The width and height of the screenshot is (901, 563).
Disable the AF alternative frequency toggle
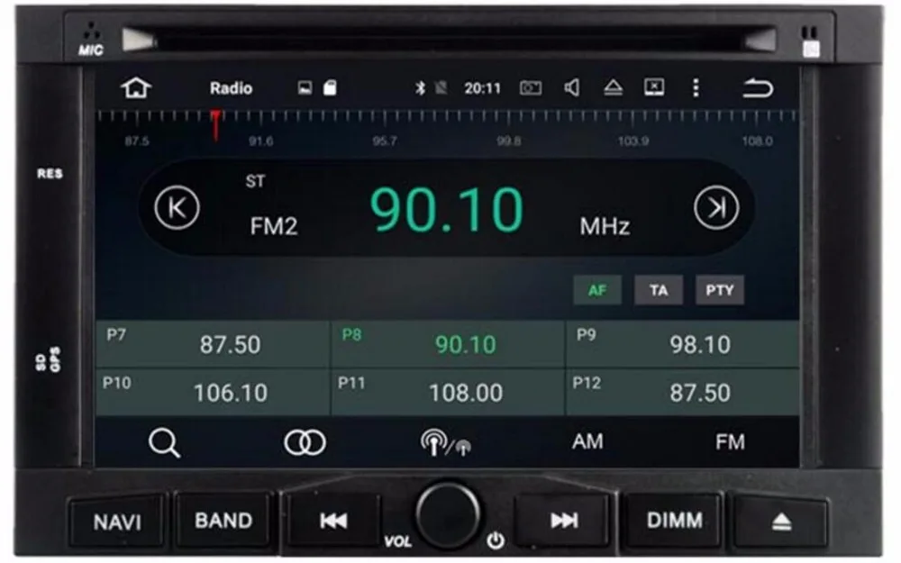tap(597, 290)
